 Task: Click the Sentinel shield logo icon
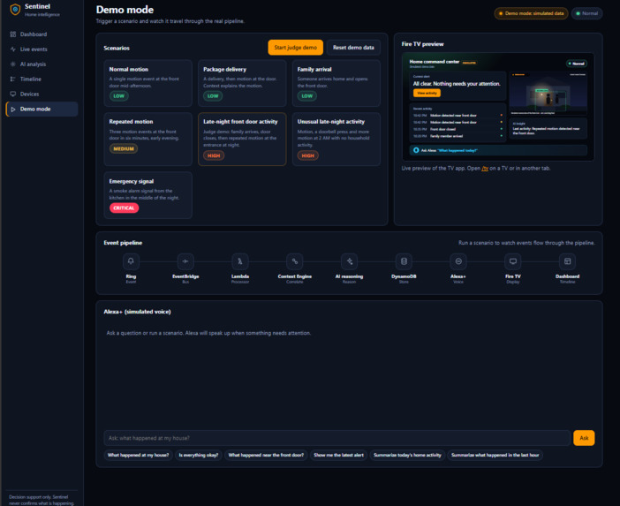pos(15,9)
